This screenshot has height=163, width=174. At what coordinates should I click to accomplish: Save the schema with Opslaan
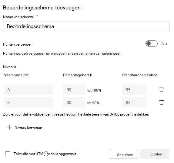155,154
